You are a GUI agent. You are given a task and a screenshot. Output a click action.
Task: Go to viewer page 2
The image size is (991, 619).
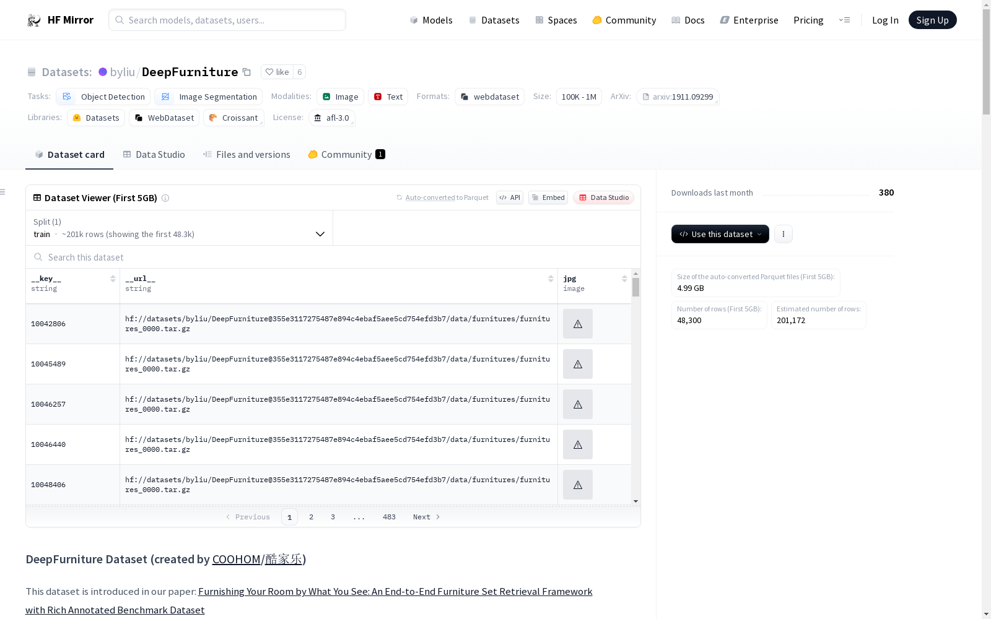[x=311, y=517]
